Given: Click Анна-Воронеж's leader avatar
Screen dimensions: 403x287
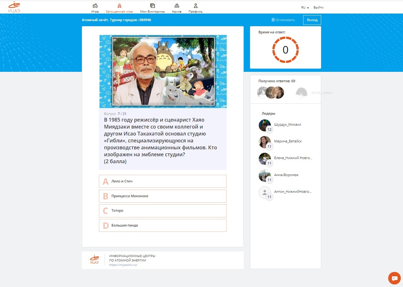Looking at the screenshot, I should [264, 176].
